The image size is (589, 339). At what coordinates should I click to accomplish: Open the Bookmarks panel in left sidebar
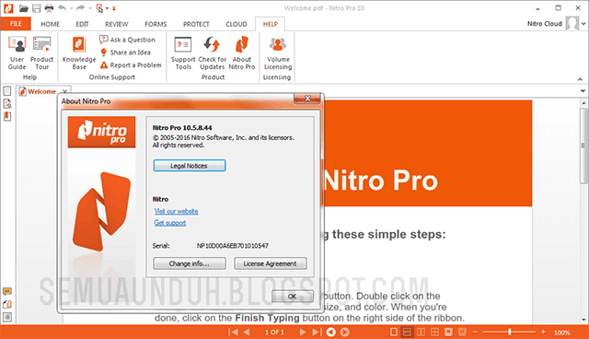click(x=7, y=116)
